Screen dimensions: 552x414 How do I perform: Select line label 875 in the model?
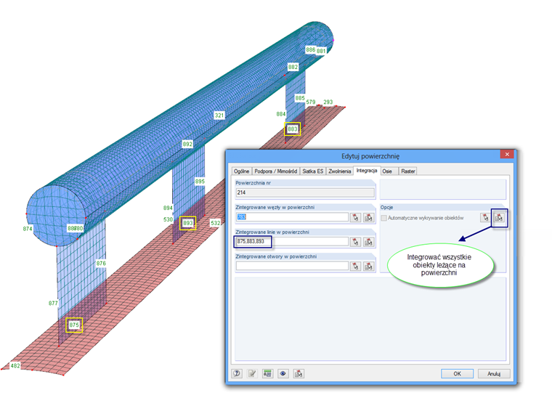(x=74, y=325)
